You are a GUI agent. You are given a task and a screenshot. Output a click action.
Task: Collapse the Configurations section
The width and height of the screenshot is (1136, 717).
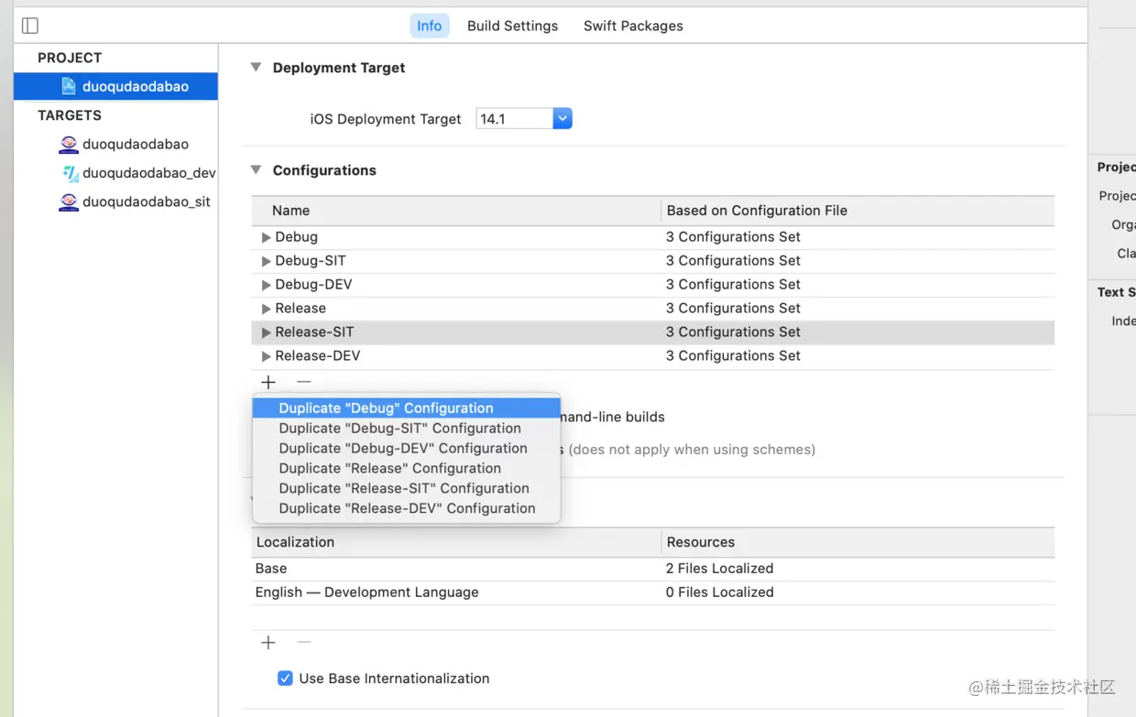256,170
